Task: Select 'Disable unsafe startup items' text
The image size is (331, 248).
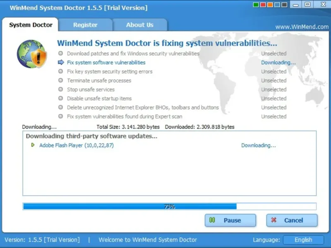Action: [x=99, y=98]
